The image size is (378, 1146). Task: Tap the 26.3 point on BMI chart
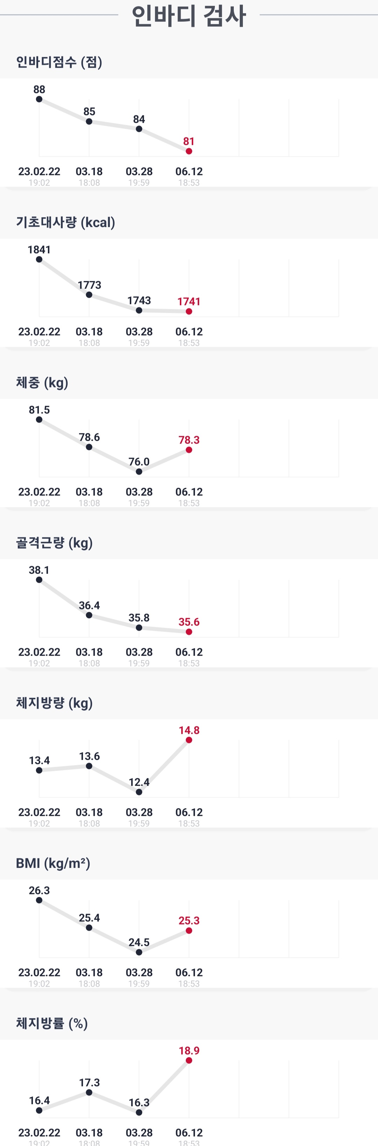click(x=39, y=900)
